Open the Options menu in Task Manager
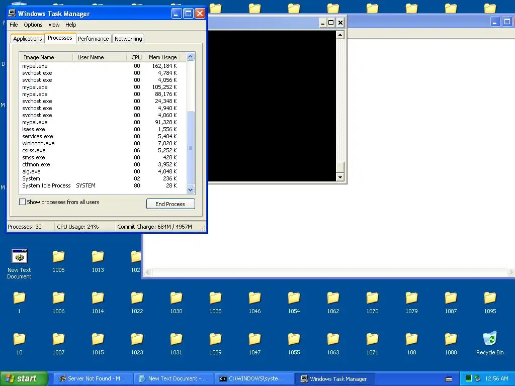The width and height of the screenshot is (515, 386). point(33,25)
